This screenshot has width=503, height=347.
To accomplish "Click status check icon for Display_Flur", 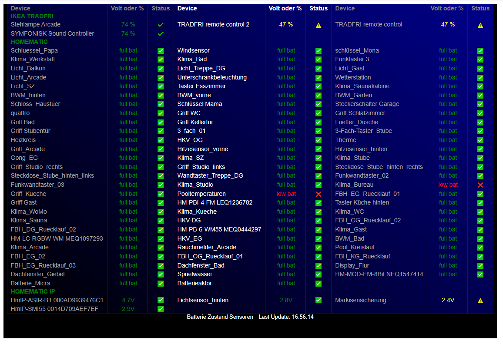I will click(x=480, y=266).
